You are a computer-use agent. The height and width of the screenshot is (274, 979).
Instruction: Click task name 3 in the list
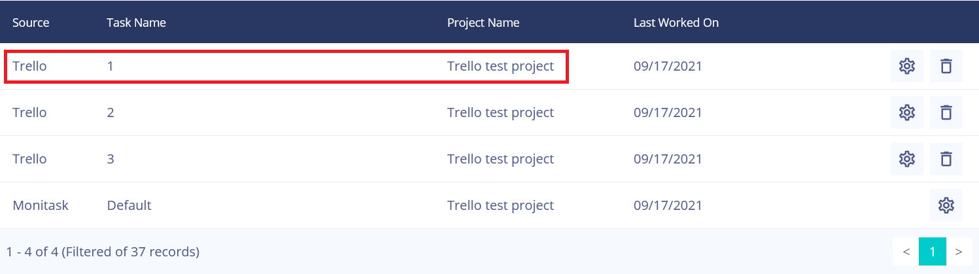(x=111, y=159)
